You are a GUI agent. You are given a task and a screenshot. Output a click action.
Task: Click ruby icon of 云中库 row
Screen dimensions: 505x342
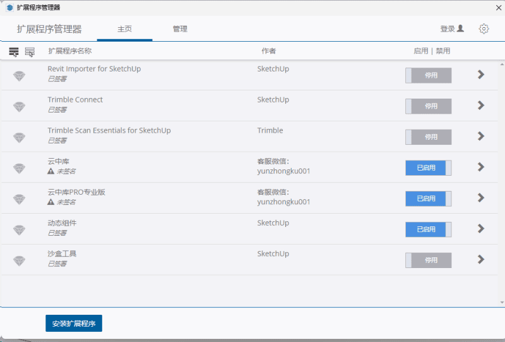(x=19, y=168)
